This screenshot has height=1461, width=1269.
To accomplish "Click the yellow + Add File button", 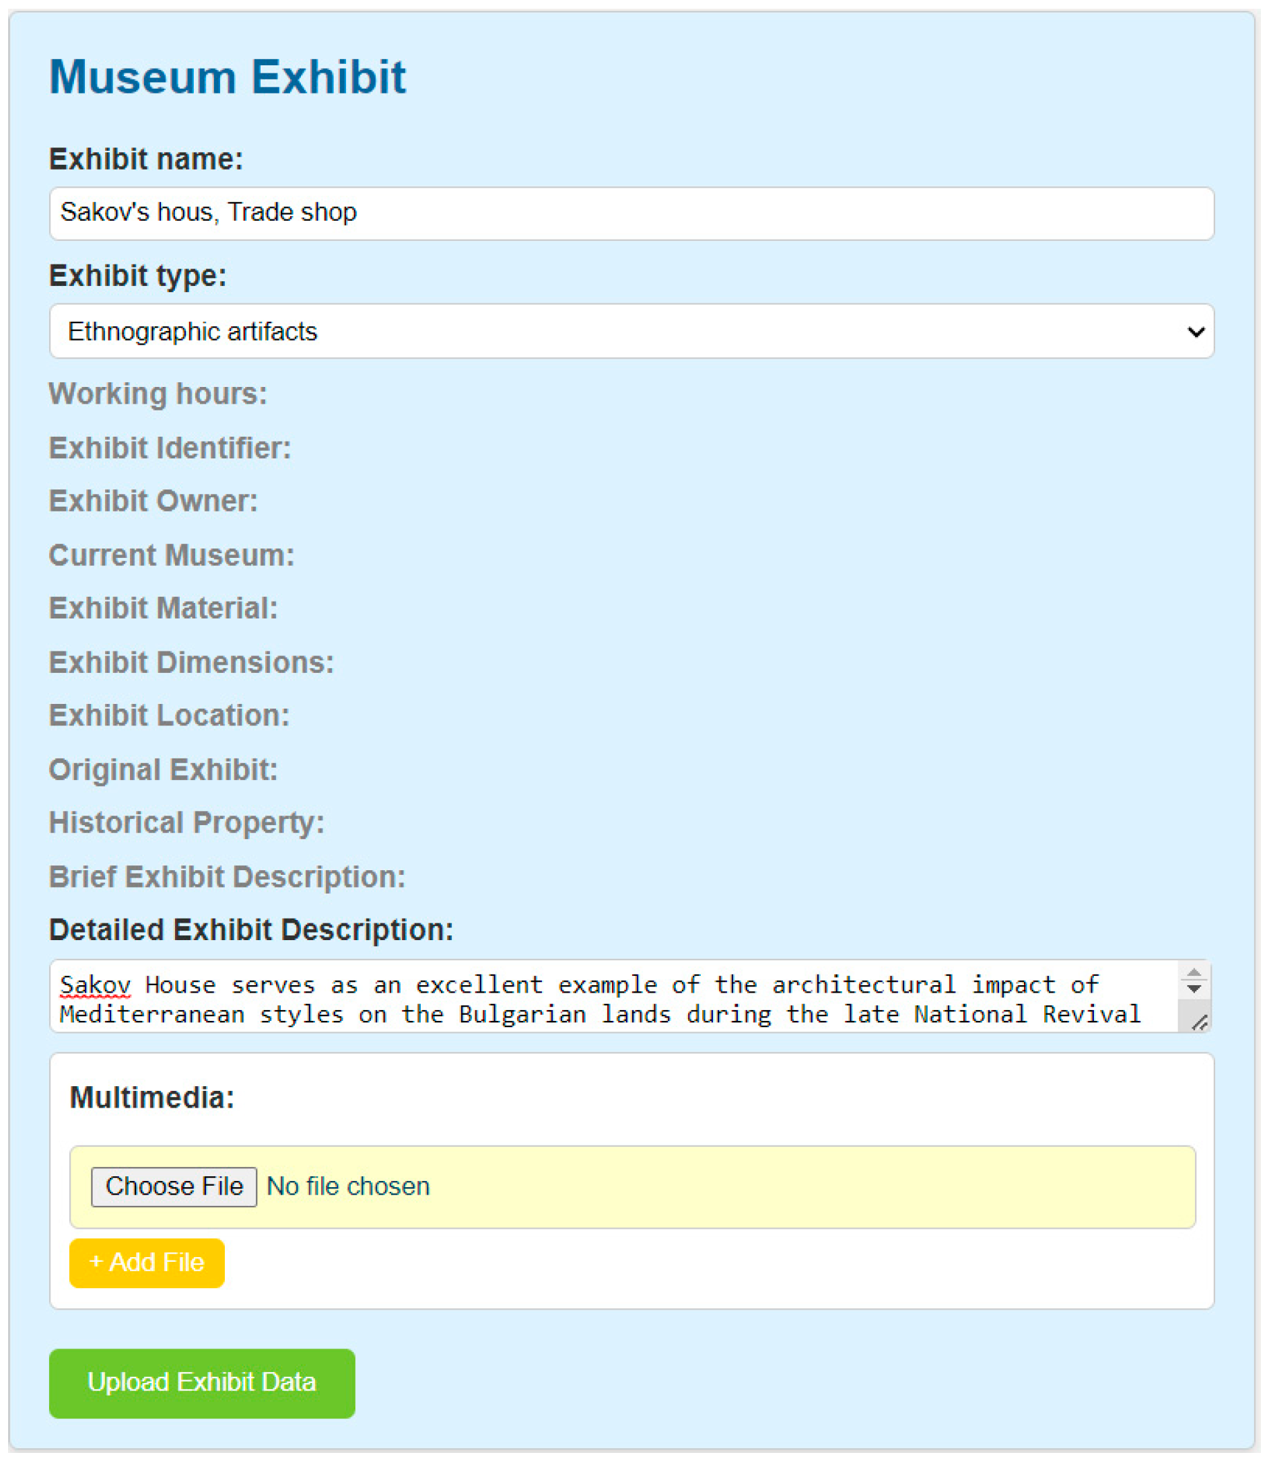I will click(147, 1262).
